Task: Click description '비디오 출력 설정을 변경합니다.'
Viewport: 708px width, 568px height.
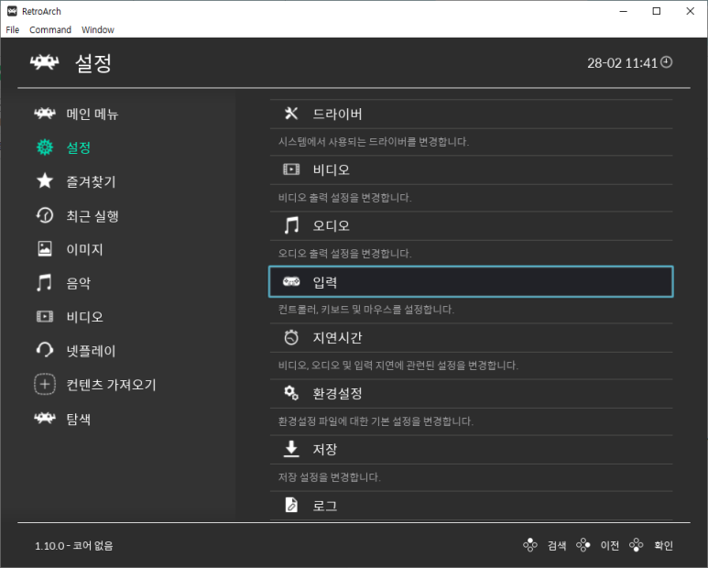Action: (x=344, y=198)
